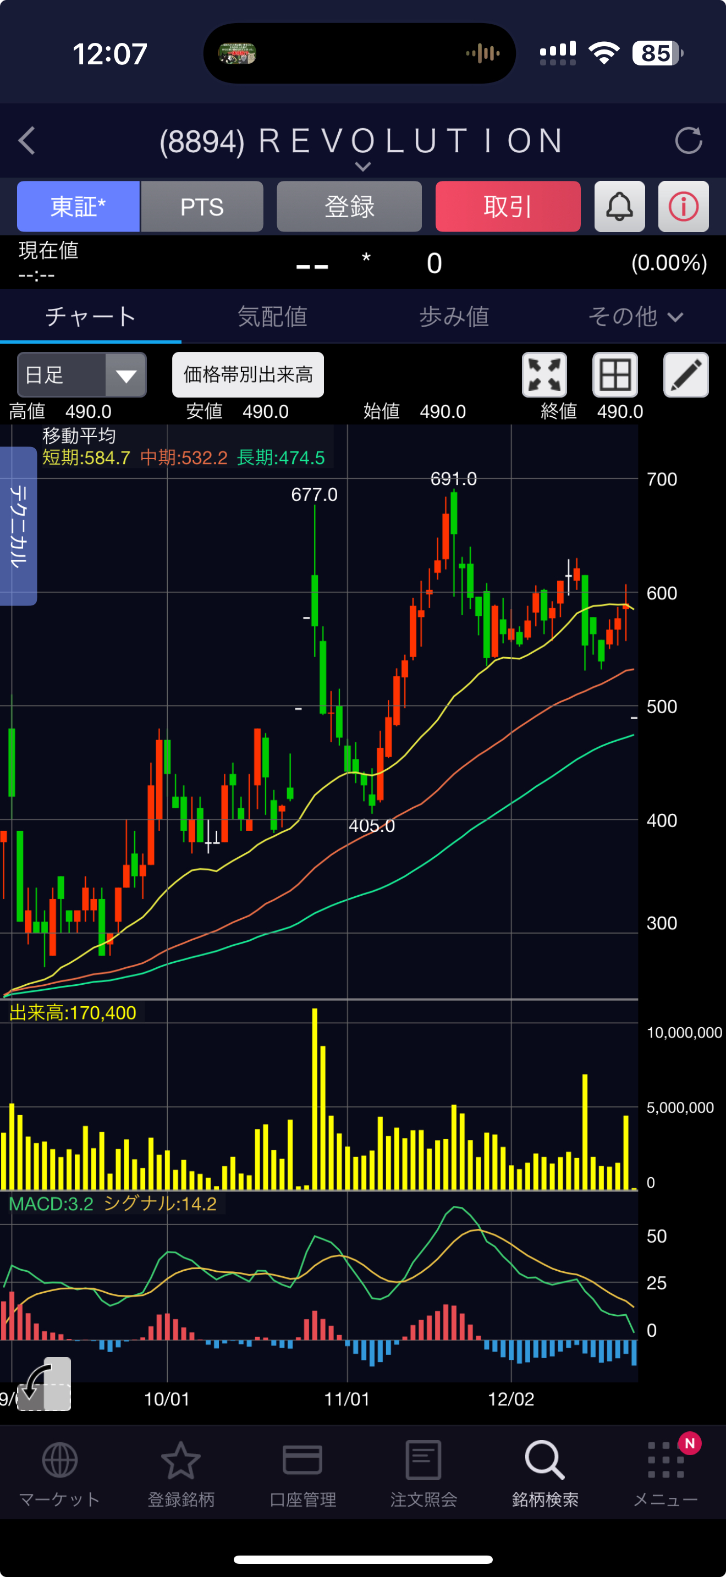Switch to PTS market
726x1577 pixels.
[x=202, y=206]
